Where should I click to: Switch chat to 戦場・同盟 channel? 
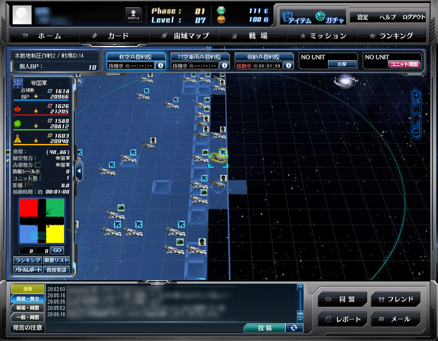(x=27, y=308)
